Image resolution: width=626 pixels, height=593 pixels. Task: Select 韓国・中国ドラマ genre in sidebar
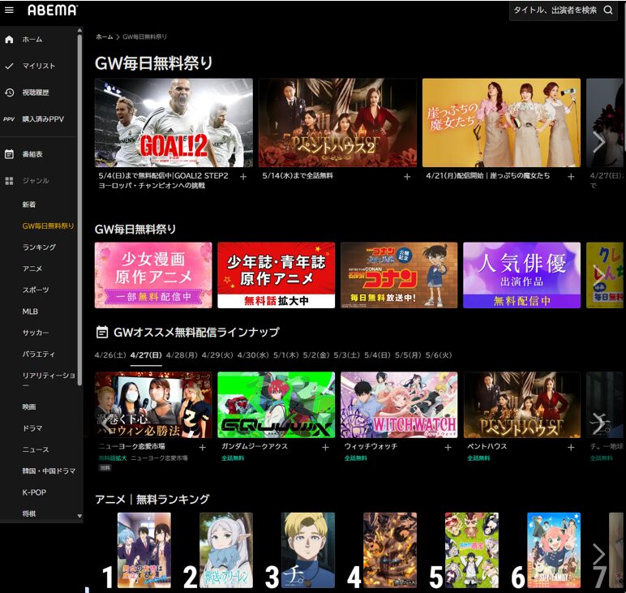tap(49, 471)
